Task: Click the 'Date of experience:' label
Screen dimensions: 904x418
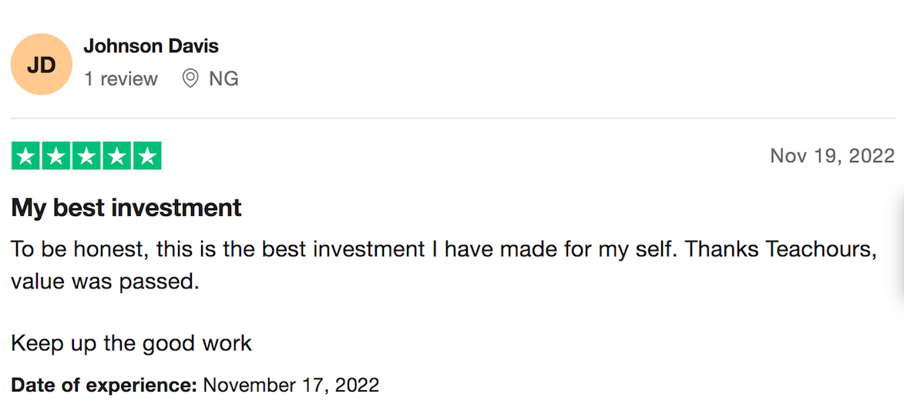Action: 104,385
